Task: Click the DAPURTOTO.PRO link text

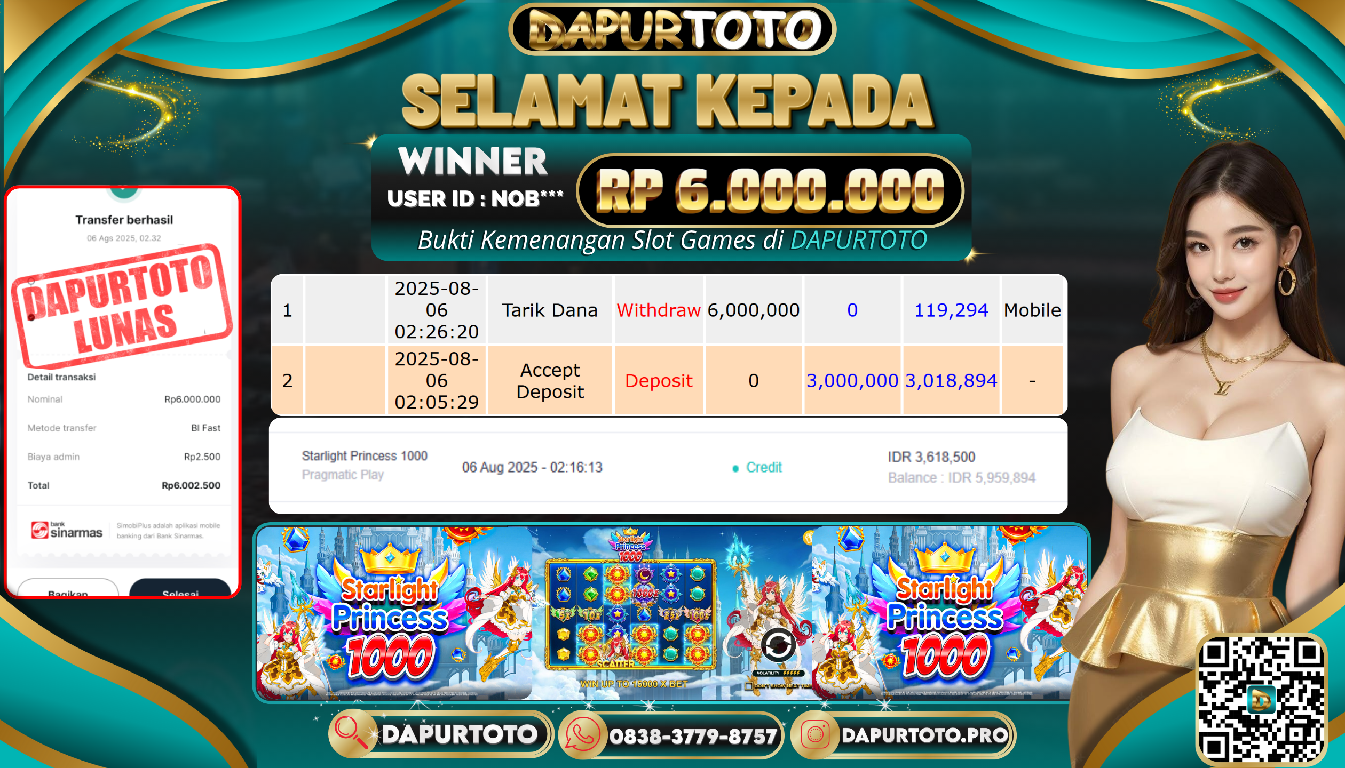Action: pos(924,735)
